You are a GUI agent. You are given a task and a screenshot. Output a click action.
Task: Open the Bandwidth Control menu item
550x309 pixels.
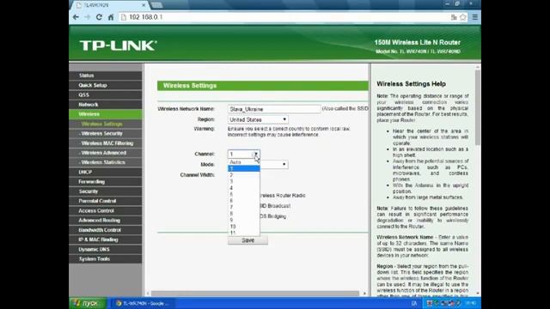[x=106, y=230]
